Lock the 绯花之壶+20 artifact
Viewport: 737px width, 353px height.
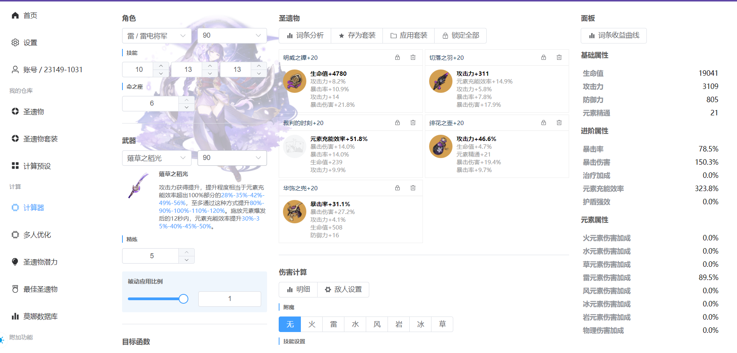click(x=543, y=123)
